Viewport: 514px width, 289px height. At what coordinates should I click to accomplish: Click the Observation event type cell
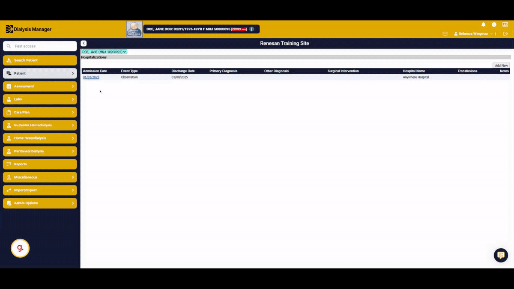(x=129, y=77)
